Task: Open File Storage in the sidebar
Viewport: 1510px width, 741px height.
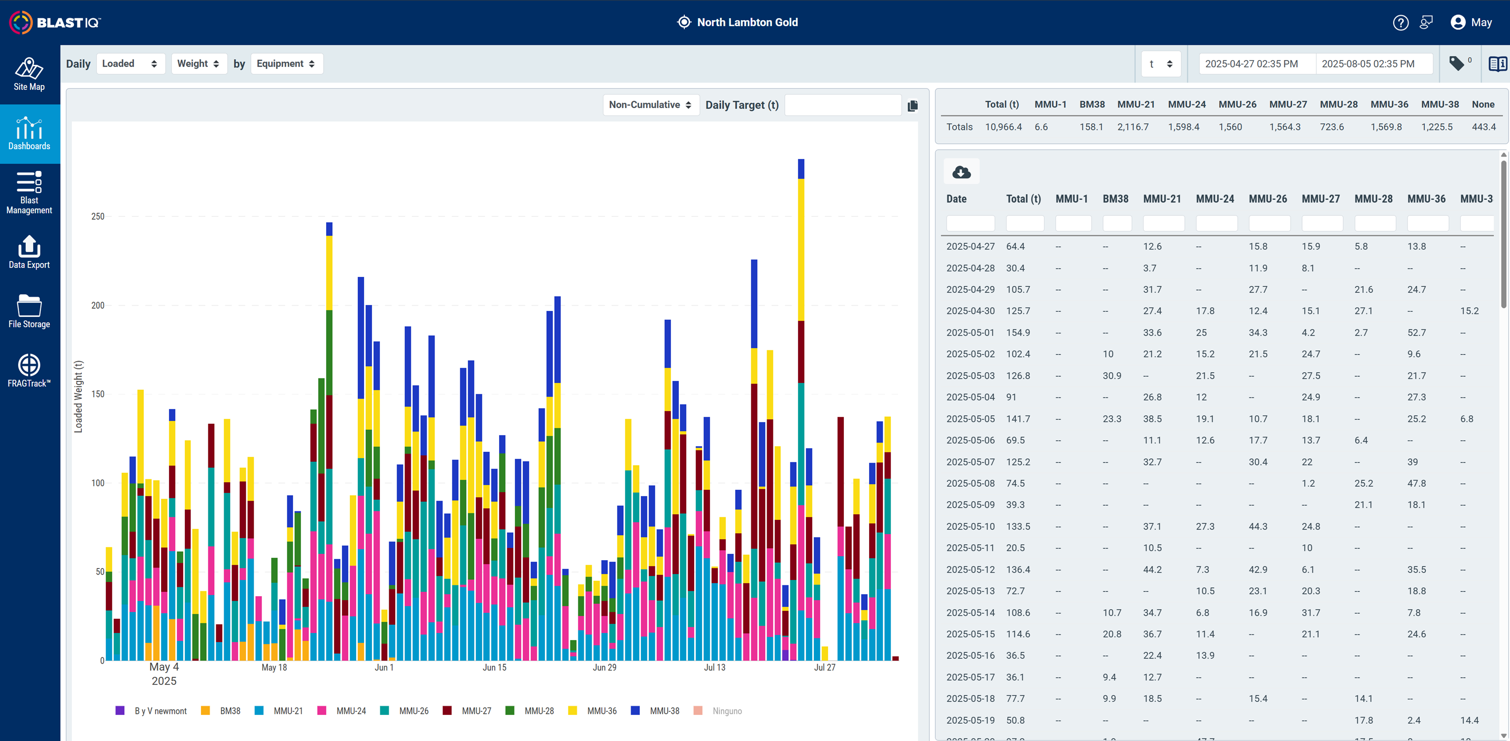Action: tap(29, 311)
